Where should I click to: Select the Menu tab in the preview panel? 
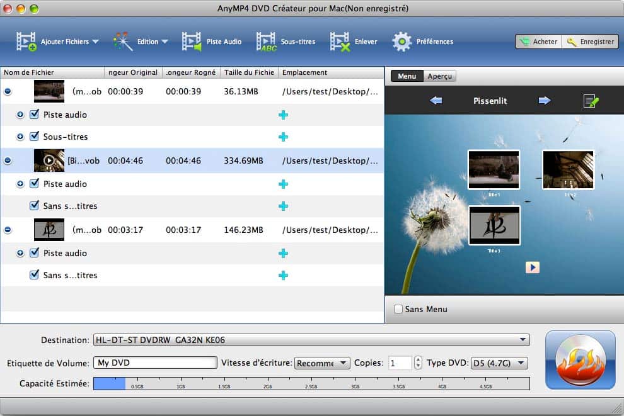[x=406, y=76]
